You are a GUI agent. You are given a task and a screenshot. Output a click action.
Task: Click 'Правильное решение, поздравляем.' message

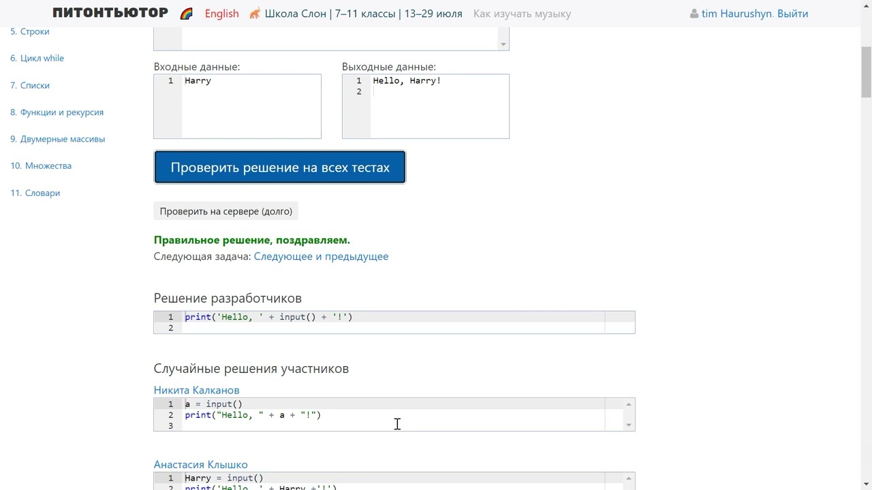(252, 240)
